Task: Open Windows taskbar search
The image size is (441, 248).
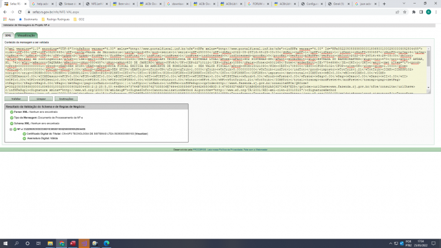Action: (16, 243)
